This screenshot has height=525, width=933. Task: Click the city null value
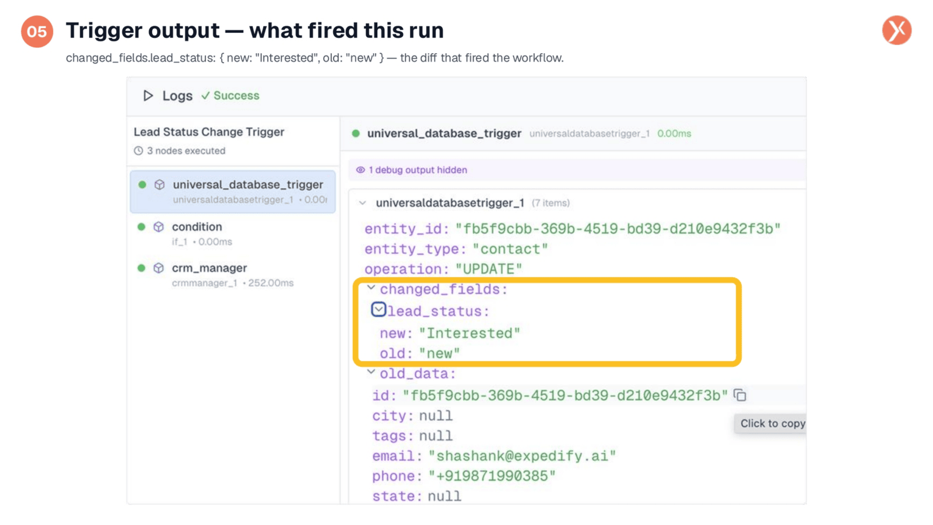(436, 416)
